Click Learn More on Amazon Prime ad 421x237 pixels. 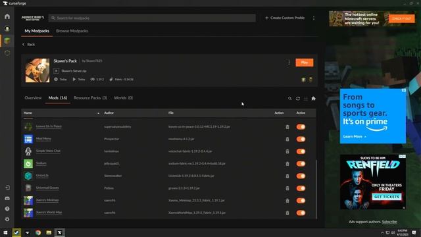(x=355, y=136)
